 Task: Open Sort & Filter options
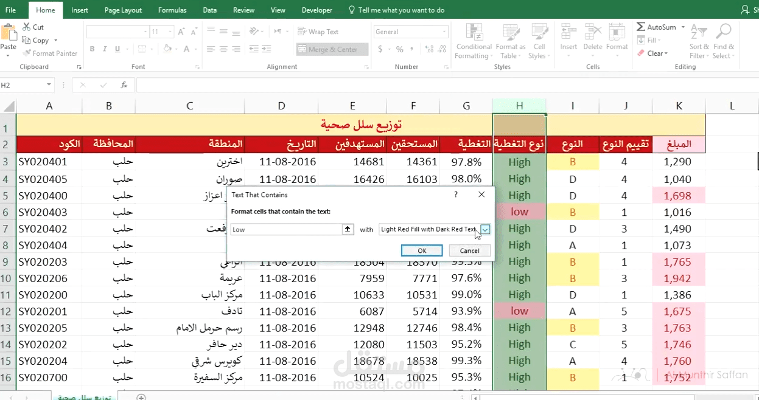pos(698,41)
